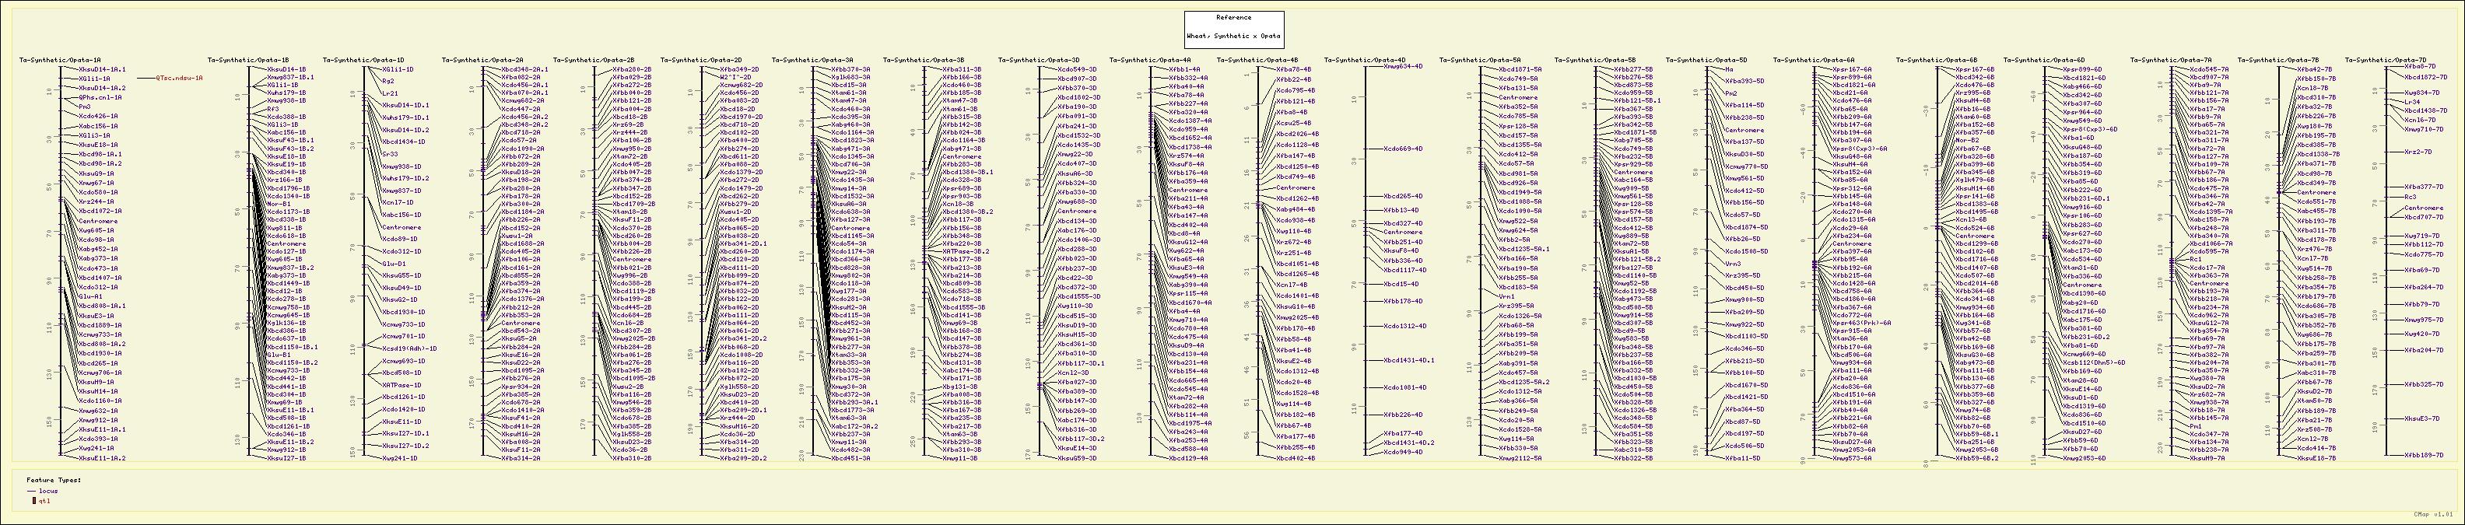The image size is (2465, 525).
Task: Click the Reference Wheat, Synthetic x Opata box
Action: pos(1233,28)
